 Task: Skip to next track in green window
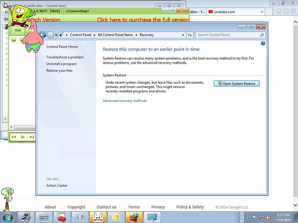click(x=32, y=137)
